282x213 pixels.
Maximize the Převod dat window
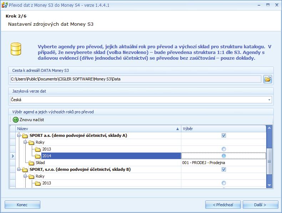(268, 5)
